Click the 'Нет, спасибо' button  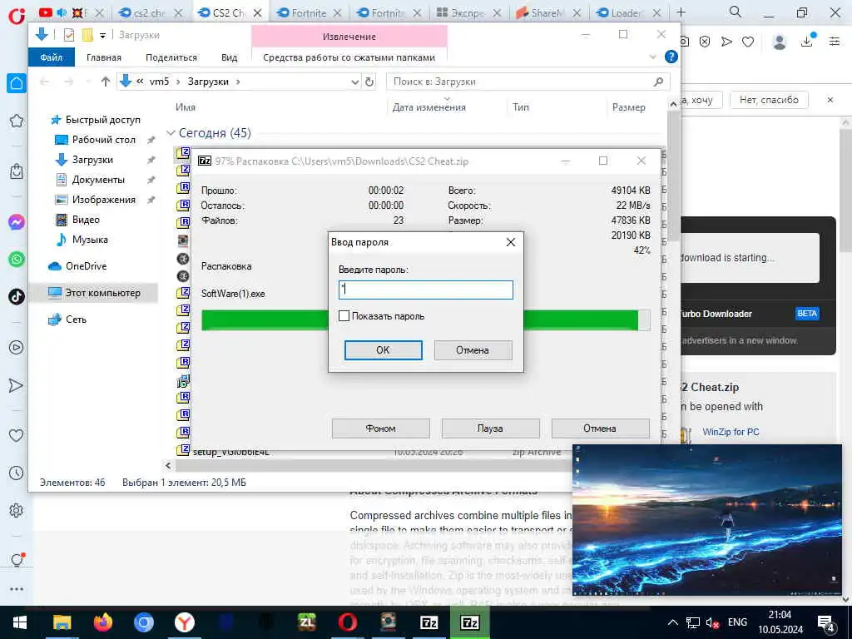tap(769, 100)
